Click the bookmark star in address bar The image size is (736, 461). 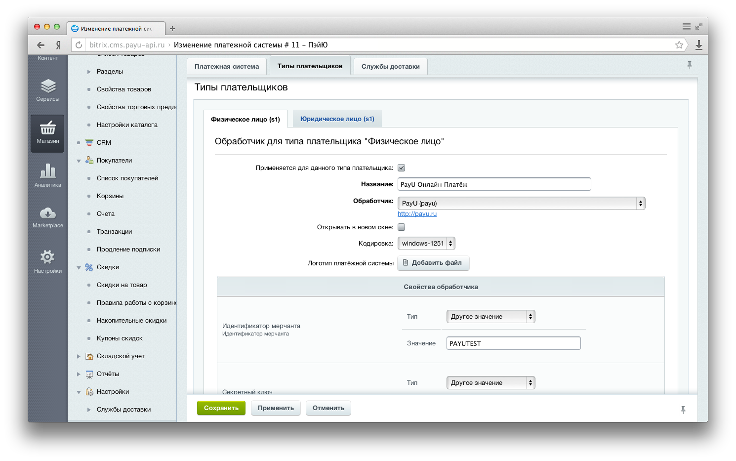(x=679, y=45)
